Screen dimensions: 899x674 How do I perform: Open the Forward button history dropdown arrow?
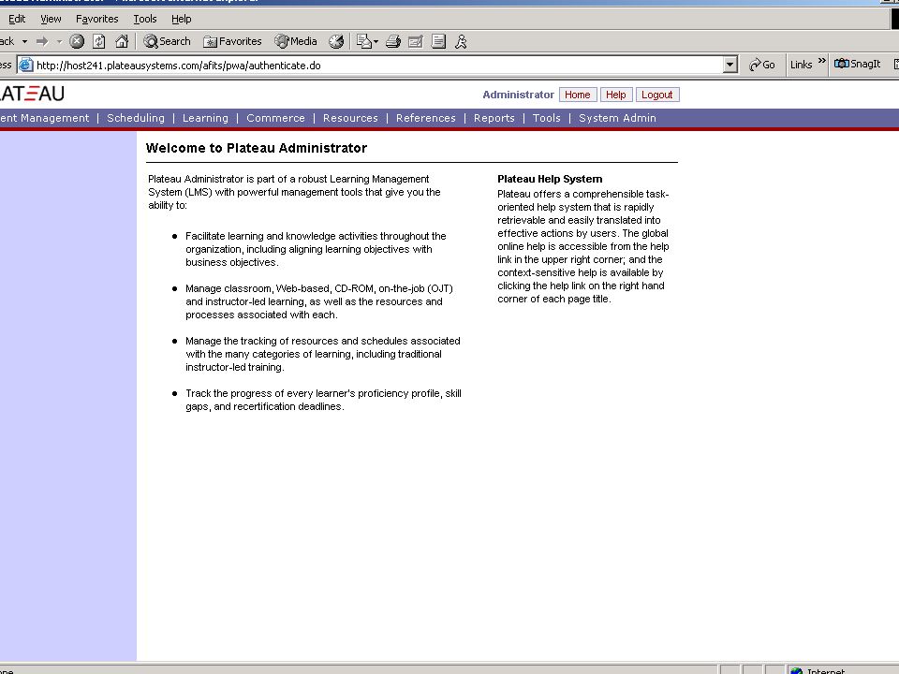59,41
